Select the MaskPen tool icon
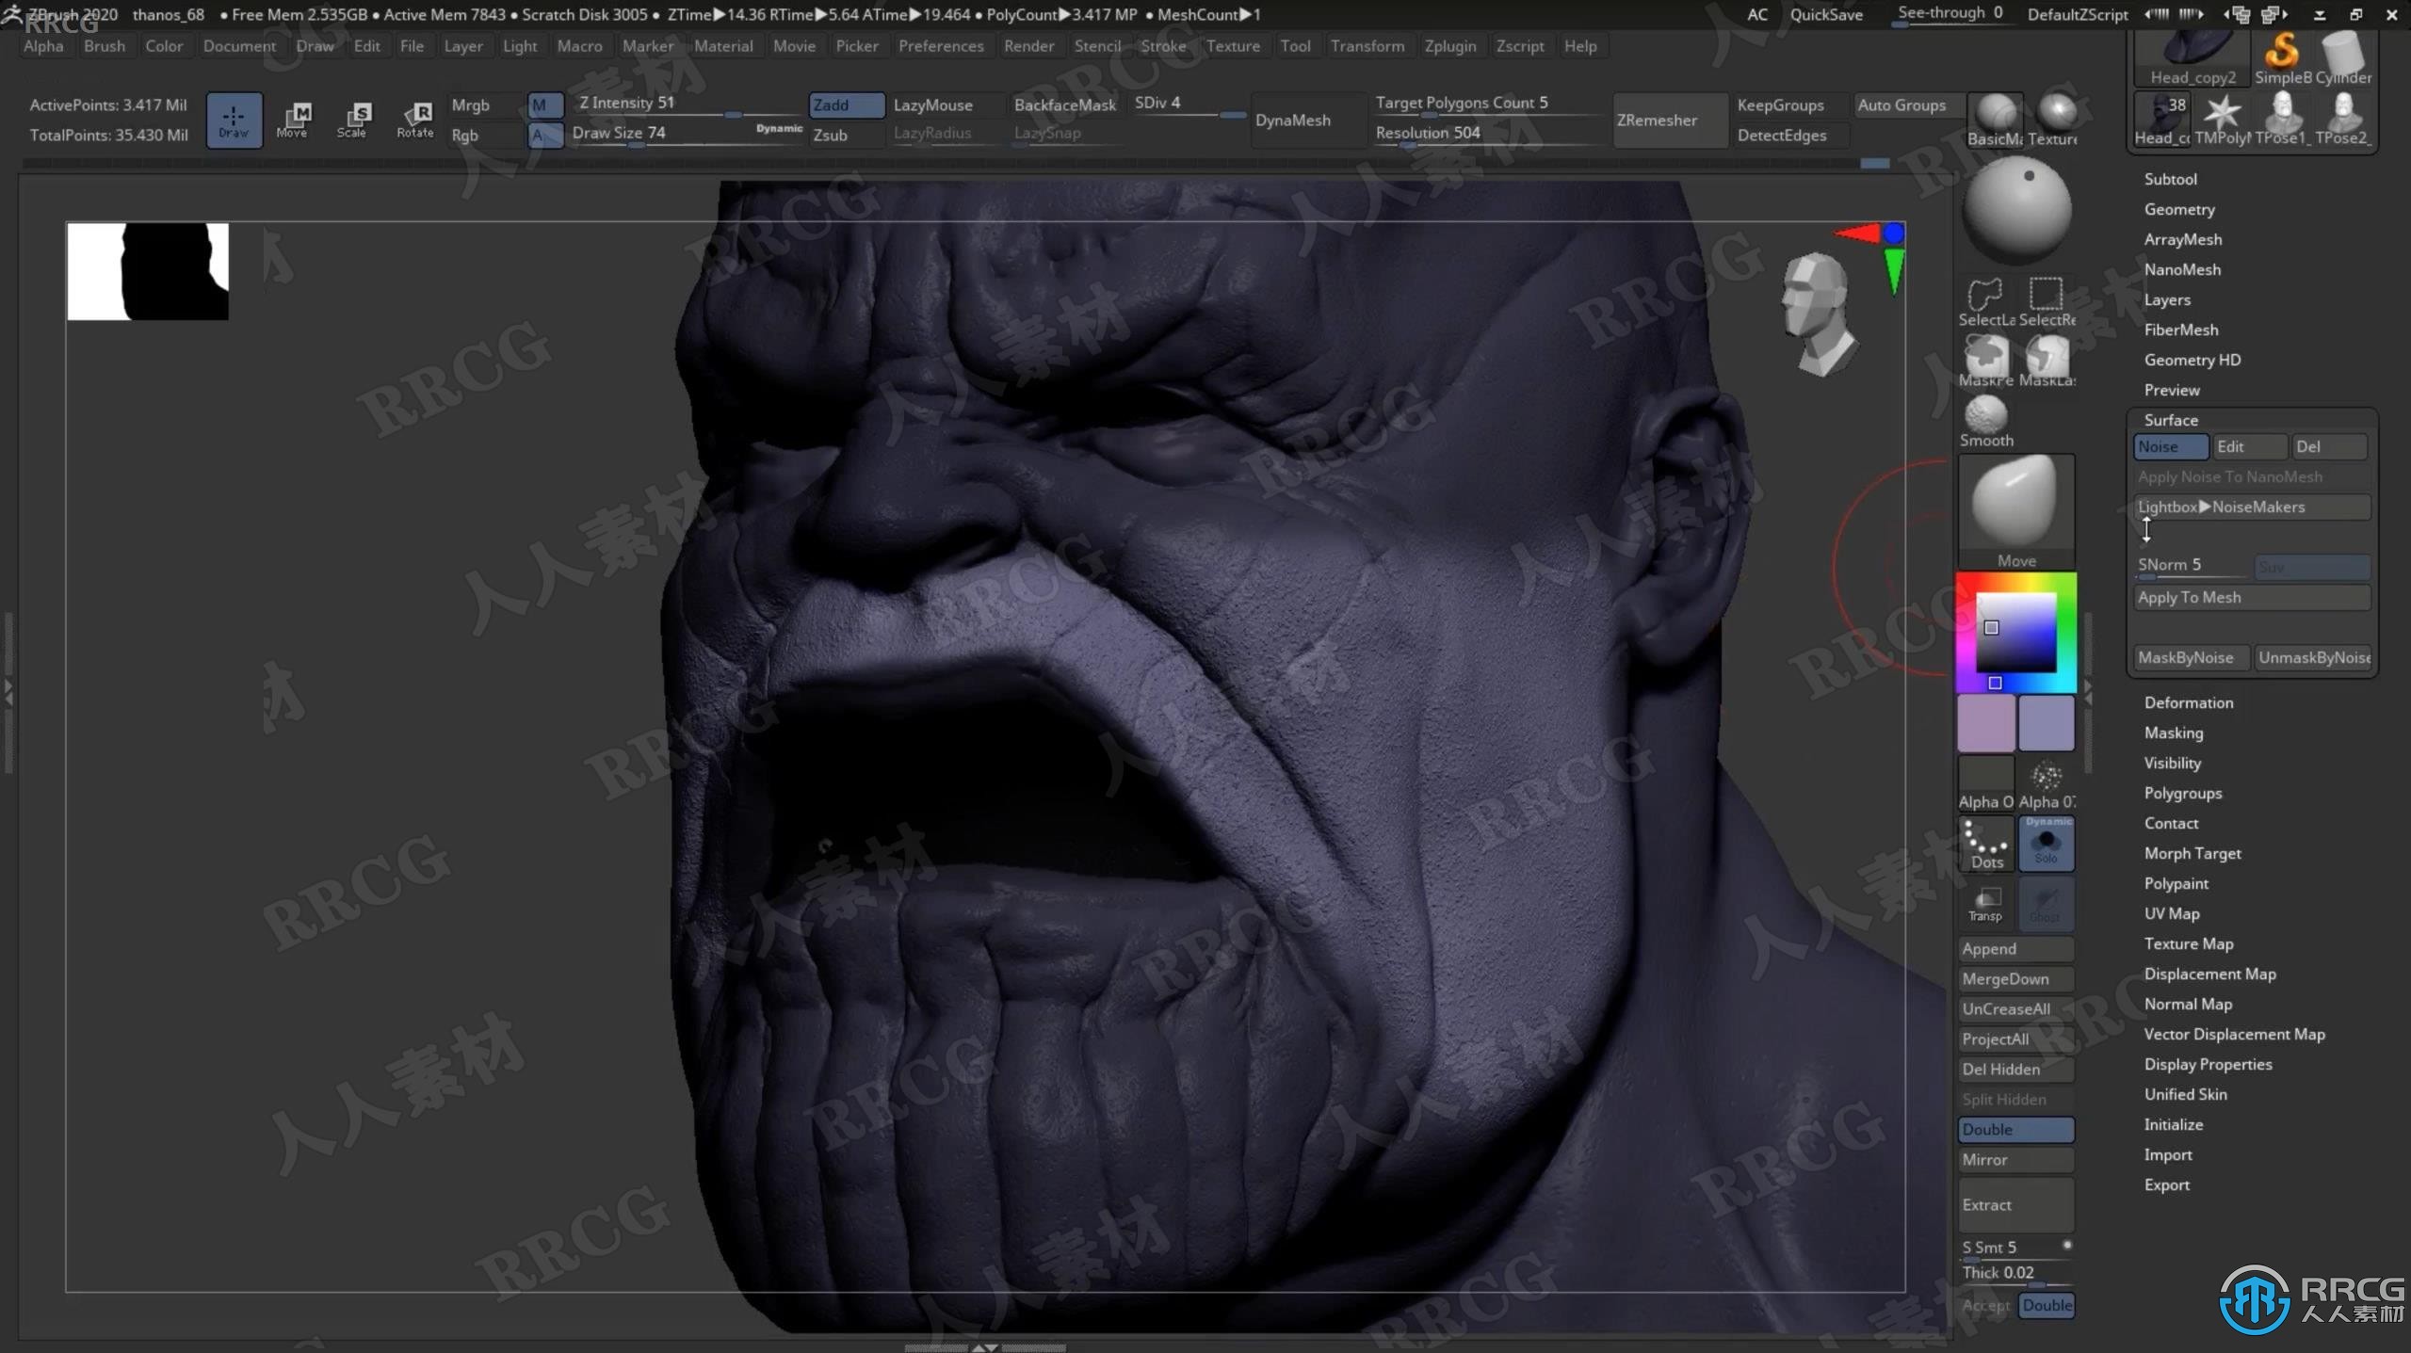This screenshot has height=1353, width=2411. (x=1987, y=360)
